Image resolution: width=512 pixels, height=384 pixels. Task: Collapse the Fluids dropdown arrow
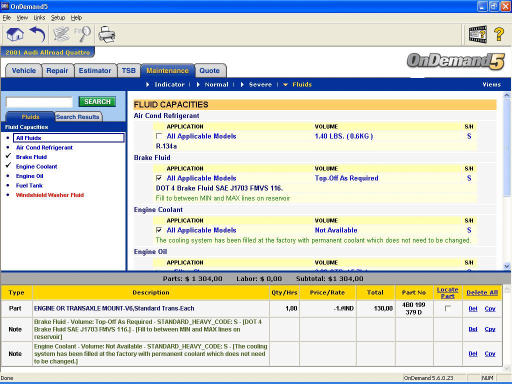[x=285, y=85]
